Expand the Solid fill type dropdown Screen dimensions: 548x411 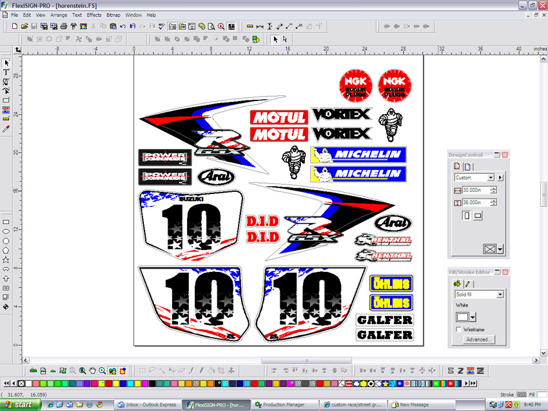500,294
